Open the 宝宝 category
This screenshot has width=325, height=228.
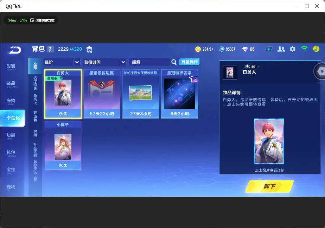[11, 170]
